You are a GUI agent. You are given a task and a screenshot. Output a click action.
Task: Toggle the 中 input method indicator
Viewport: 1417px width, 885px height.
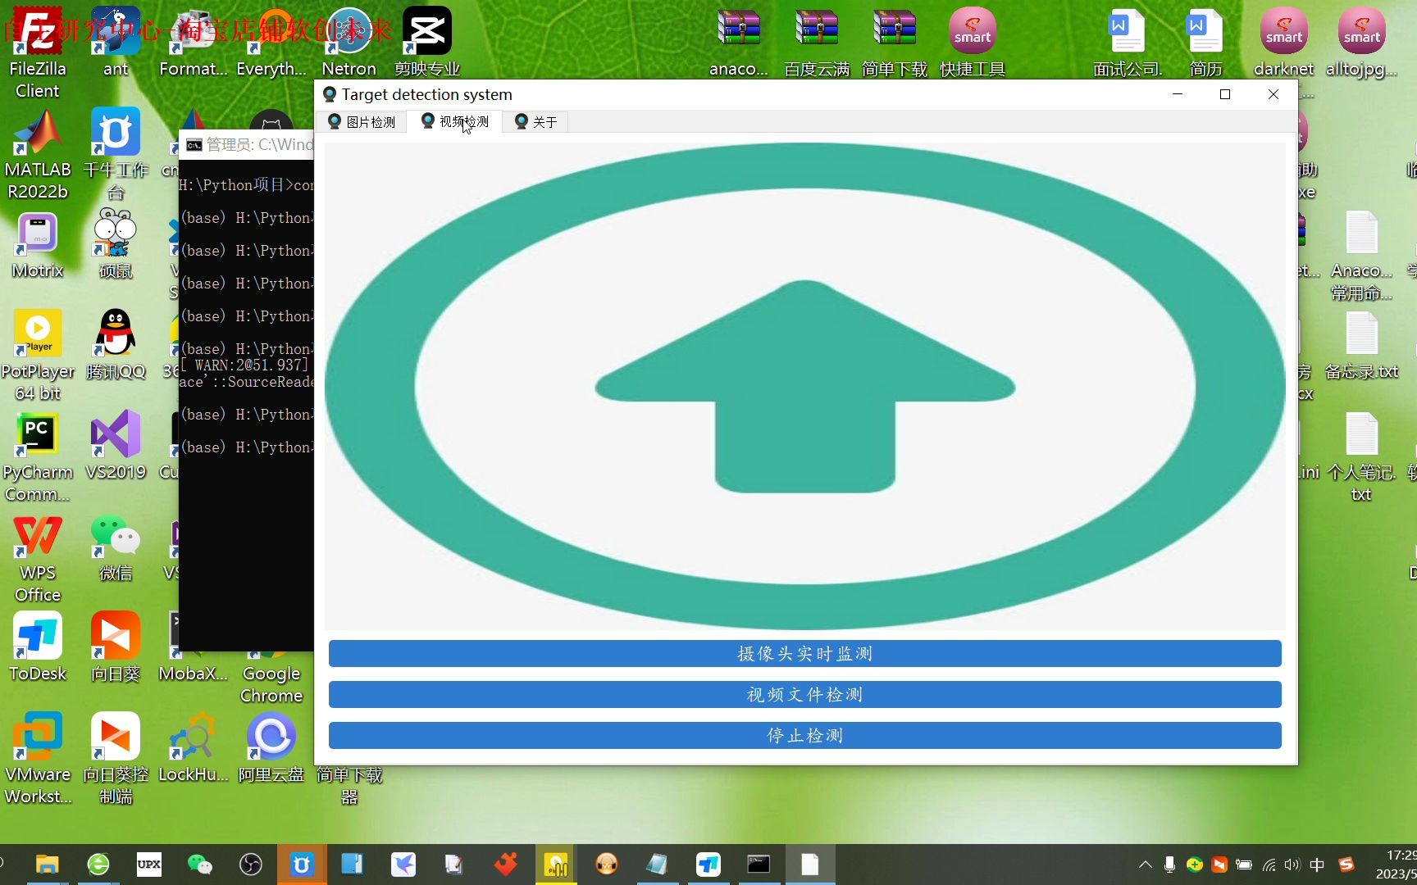click(1317, 865)
